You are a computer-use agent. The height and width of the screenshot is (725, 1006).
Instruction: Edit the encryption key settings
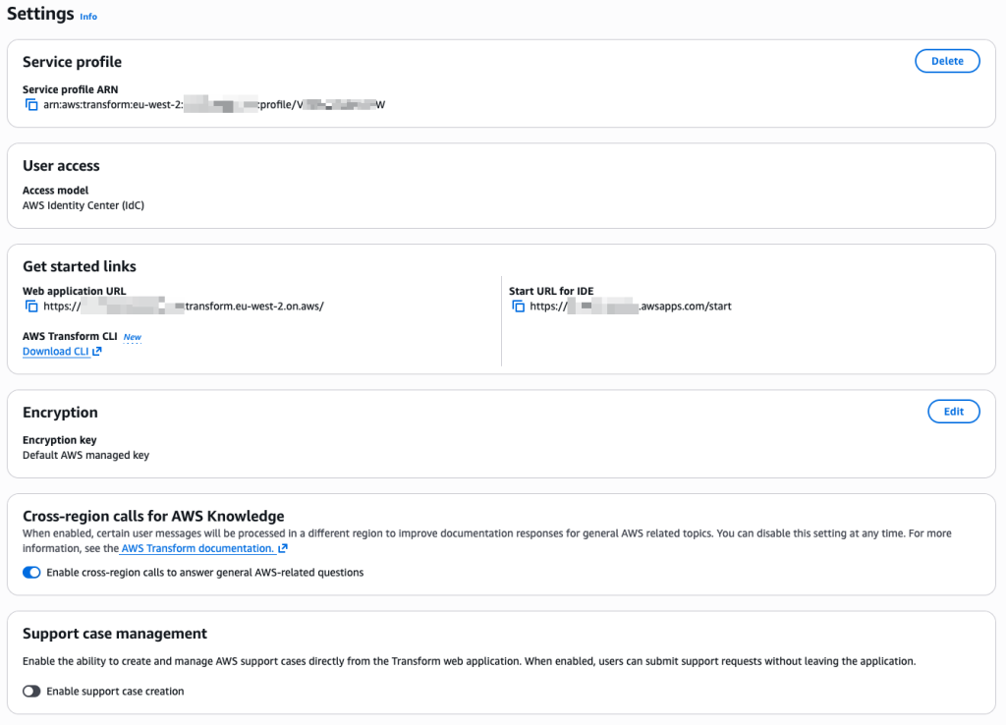(953, 412)
